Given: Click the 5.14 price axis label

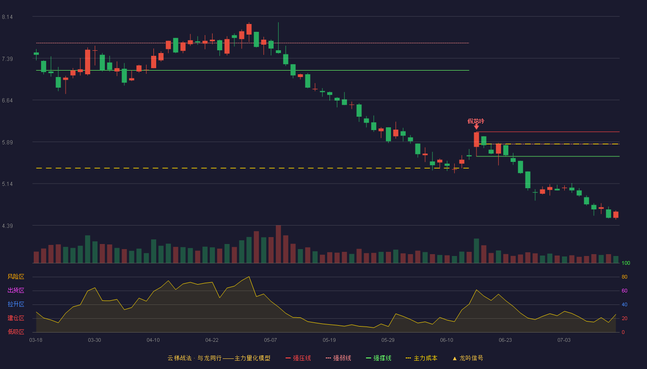Looking at the screenshot, I should coord(7,184).
